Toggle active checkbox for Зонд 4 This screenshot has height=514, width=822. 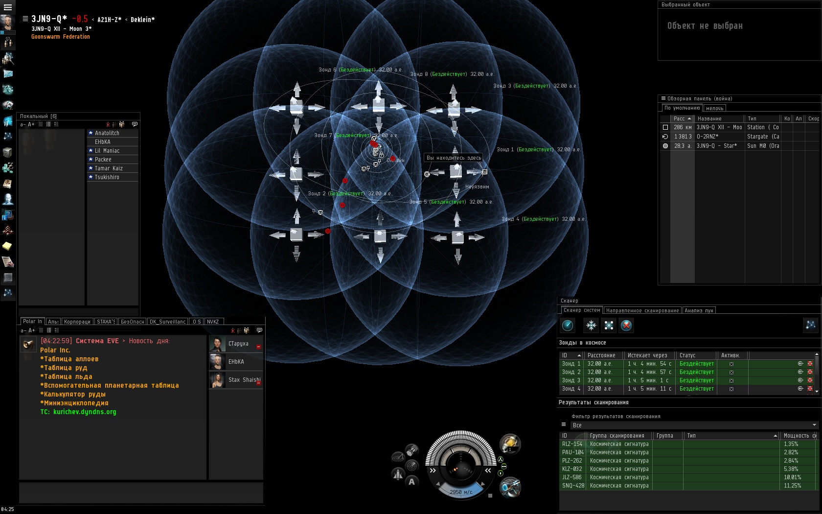pos(731,389)
